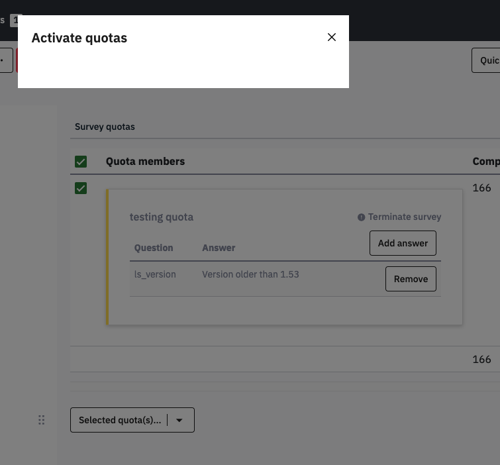Click the Quota members column header

click(145, 161)
